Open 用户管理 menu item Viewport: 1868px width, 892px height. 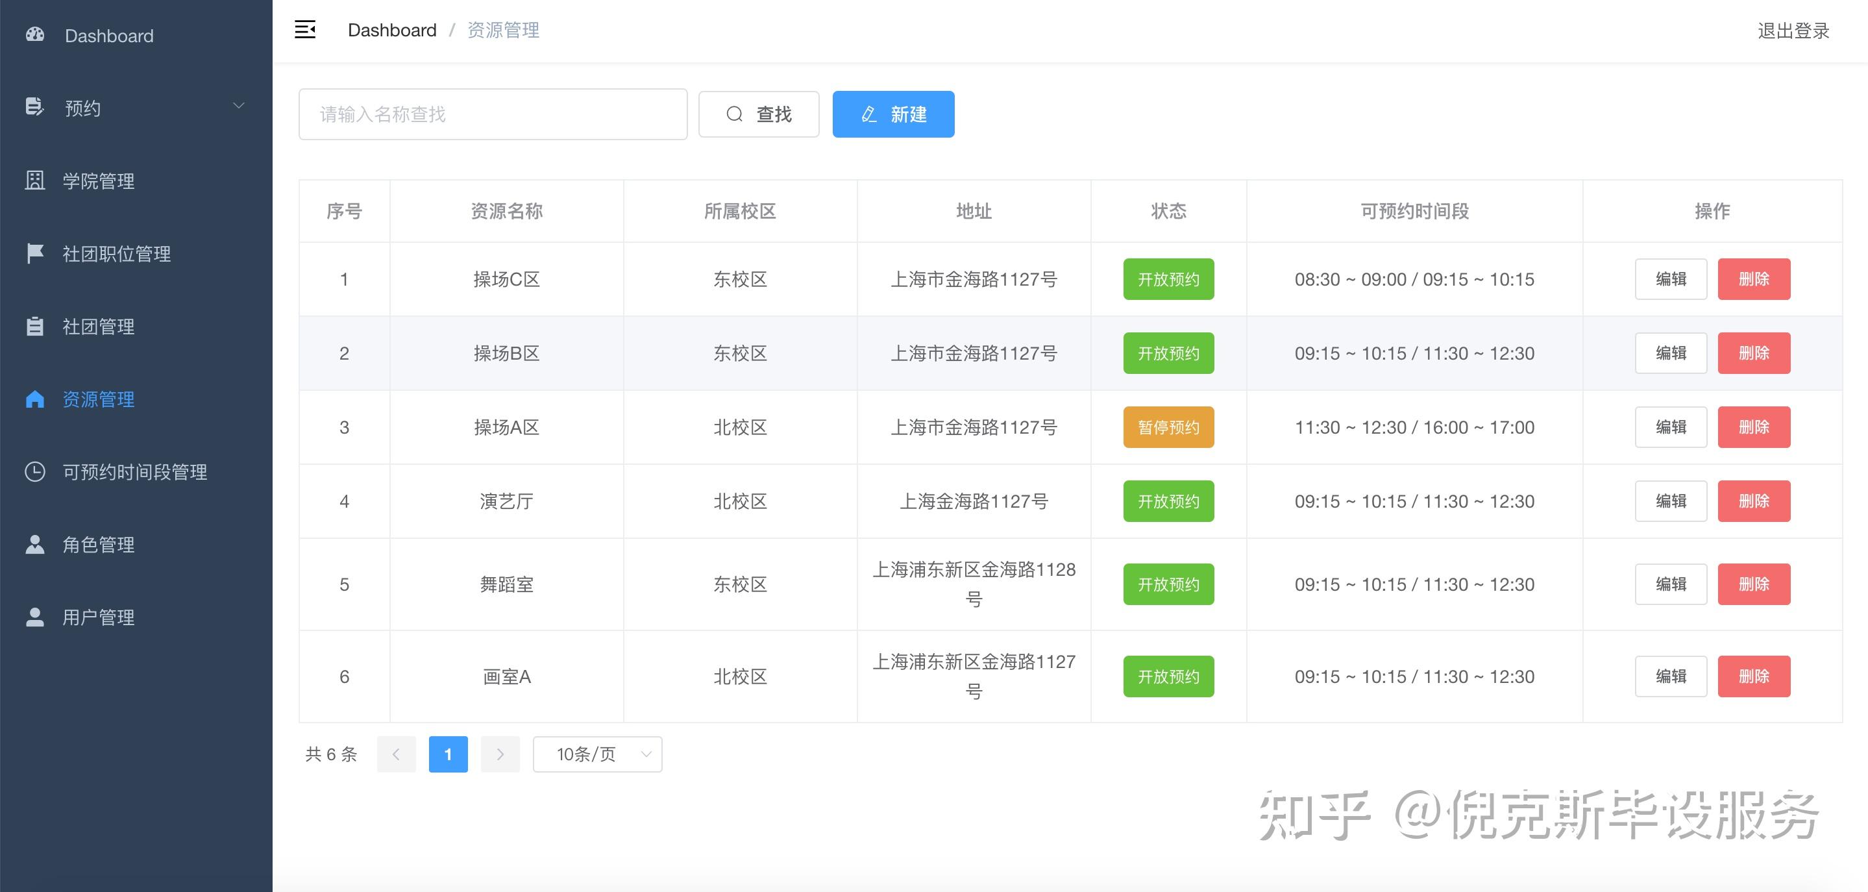coord(136,617)
